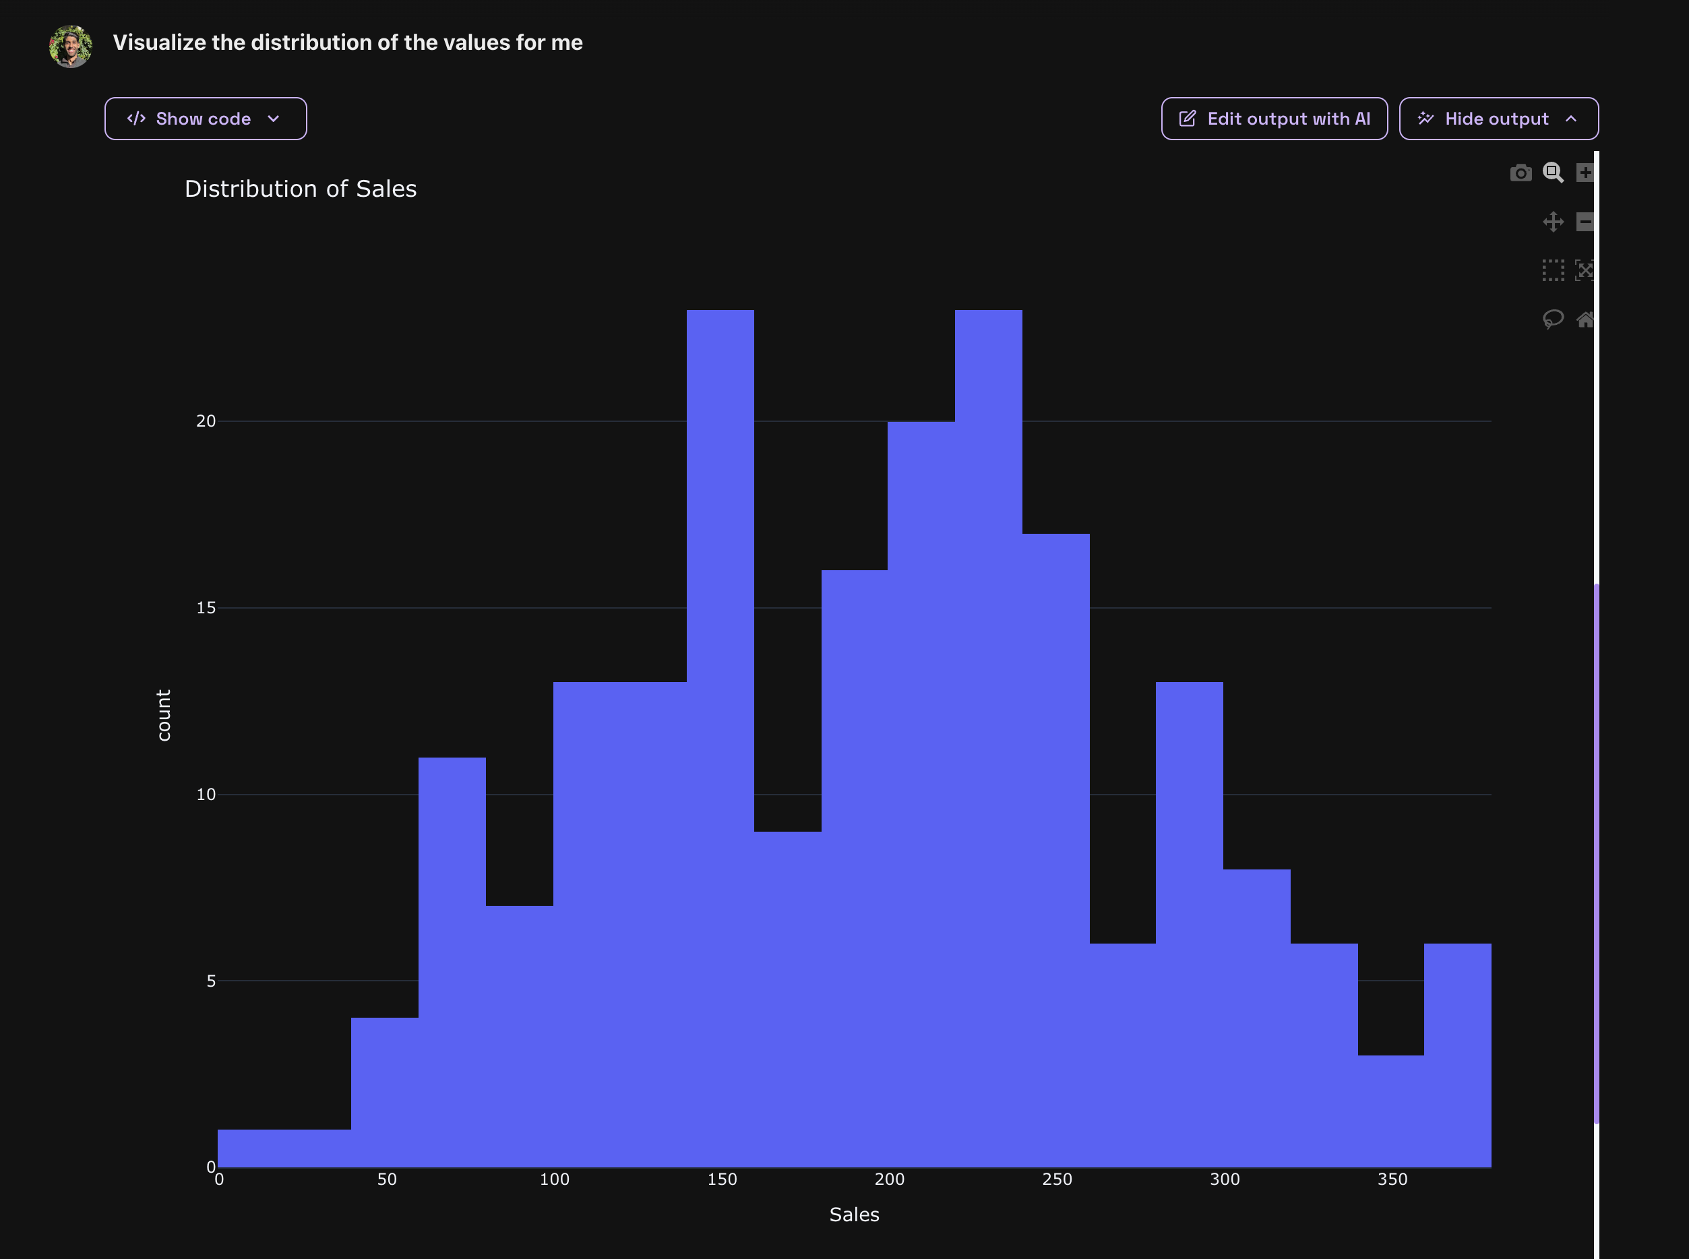1689x1259 pixels.
Task: Click the count y-axis label
Action: click(x=163, y=715)
